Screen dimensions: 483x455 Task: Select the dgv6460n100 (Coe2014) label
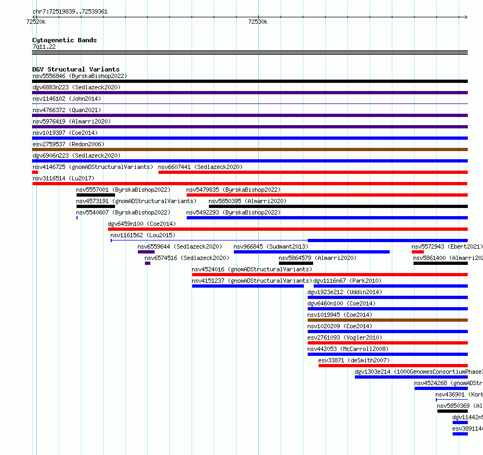coord(341,303)
